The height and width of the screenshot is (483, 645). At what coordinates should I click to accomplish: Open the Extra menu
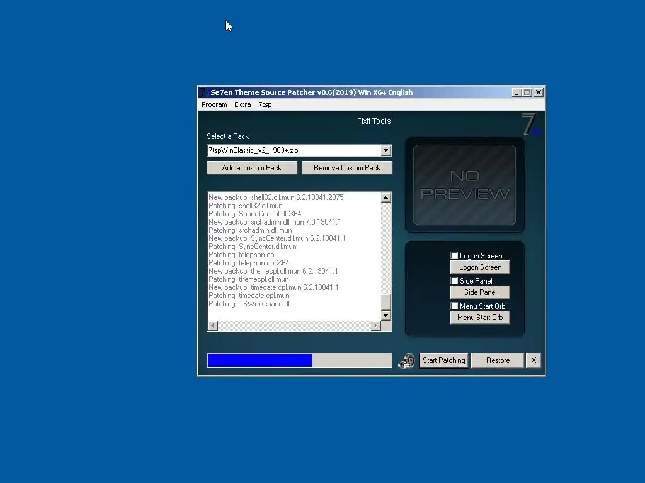[243, 104]
